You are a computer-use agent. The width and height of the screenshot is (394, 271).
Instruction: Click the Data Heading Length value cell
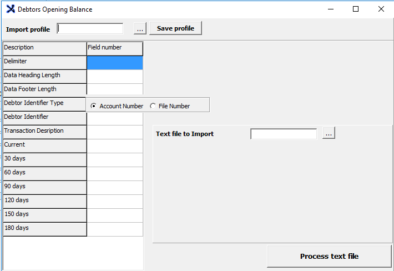[115, 77]
